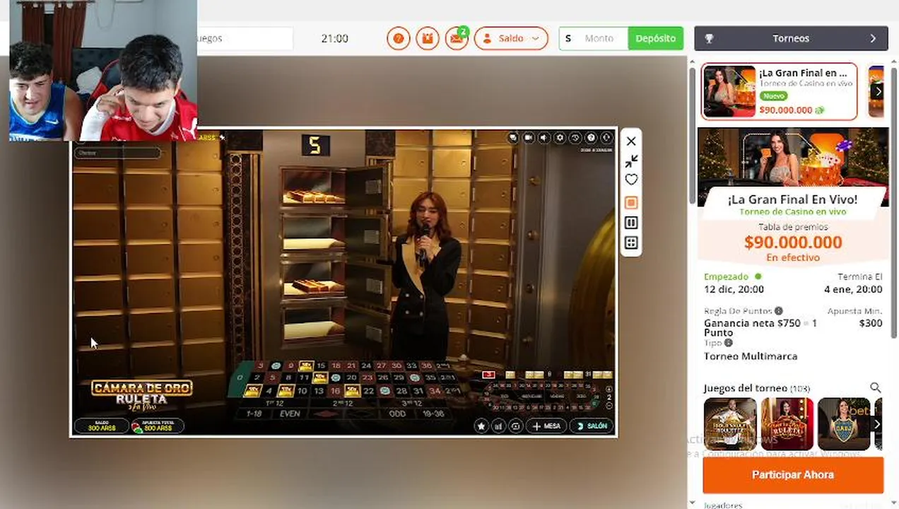899x509 pixels.
Task: Open the help question-mark icon in top bar
Action: click(398, 38)
